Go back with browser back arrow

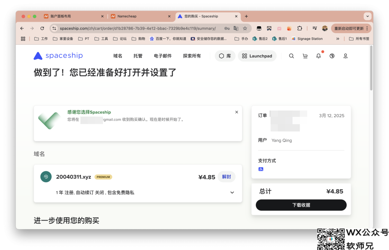pyautogui.click(x=22, y=28)
